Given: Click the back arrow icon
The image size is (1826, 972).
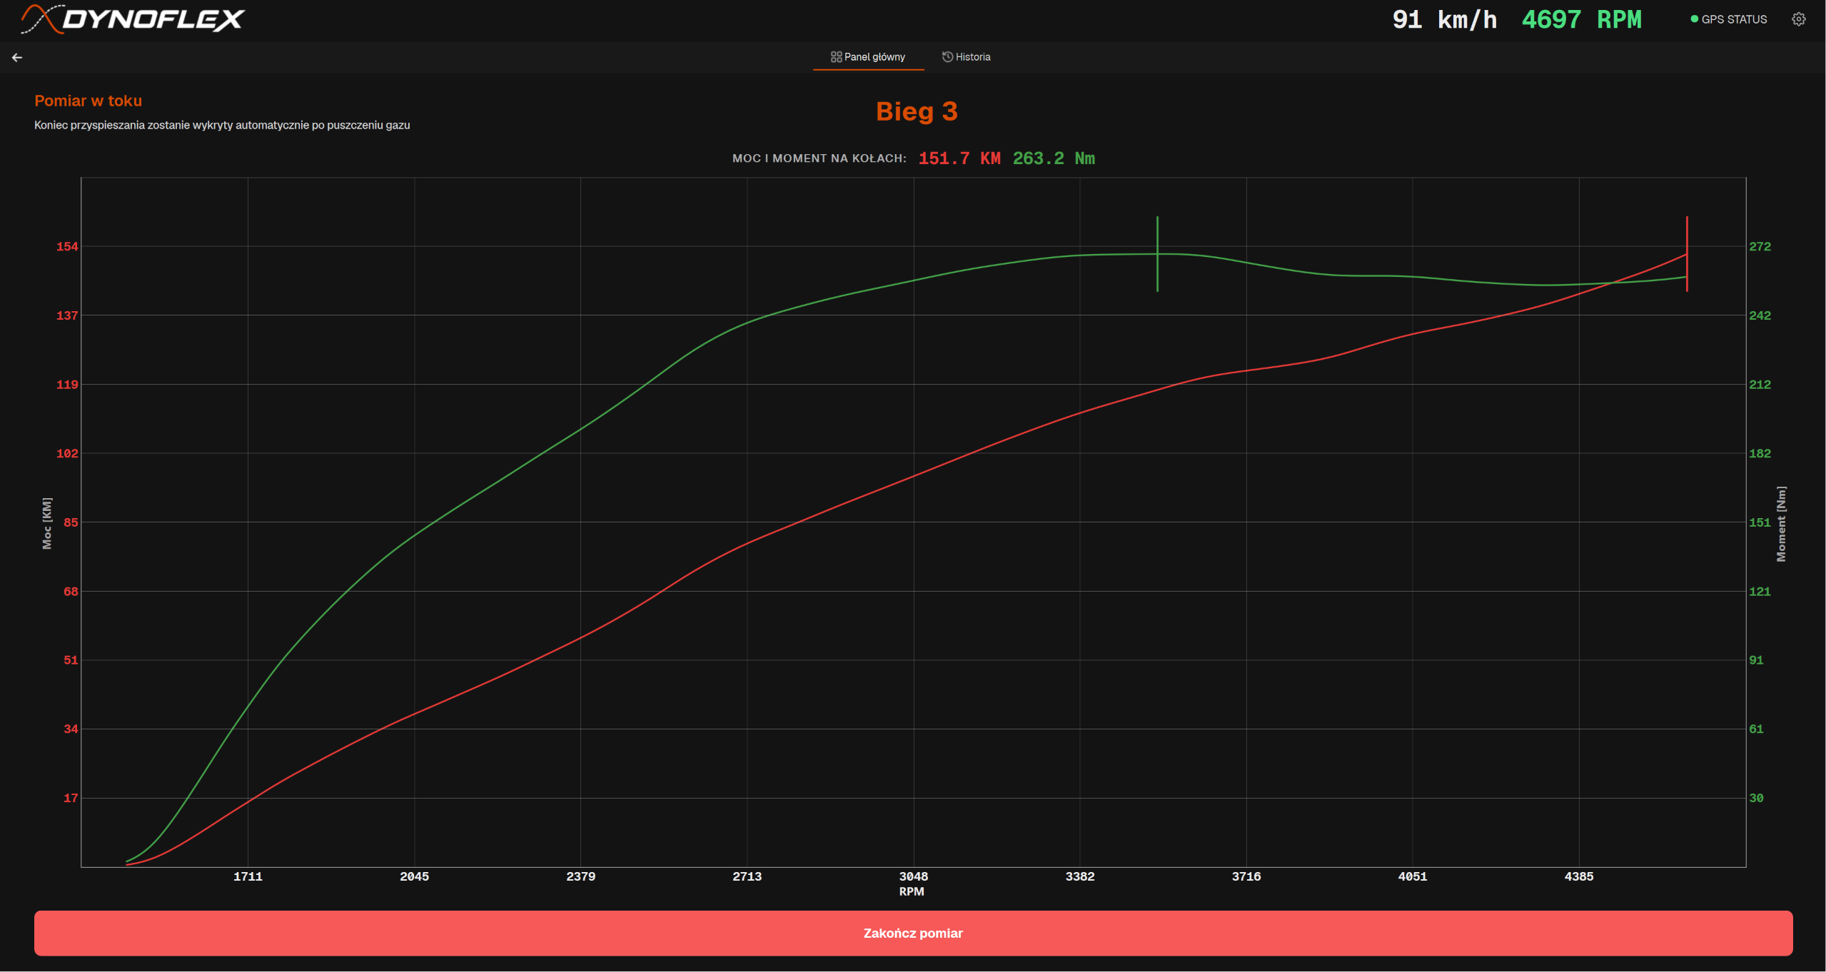Looking at the screenshot, I should click(17, 58).
